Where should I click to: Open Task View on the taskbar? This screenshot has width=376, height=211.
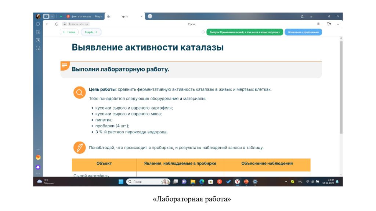175,182
